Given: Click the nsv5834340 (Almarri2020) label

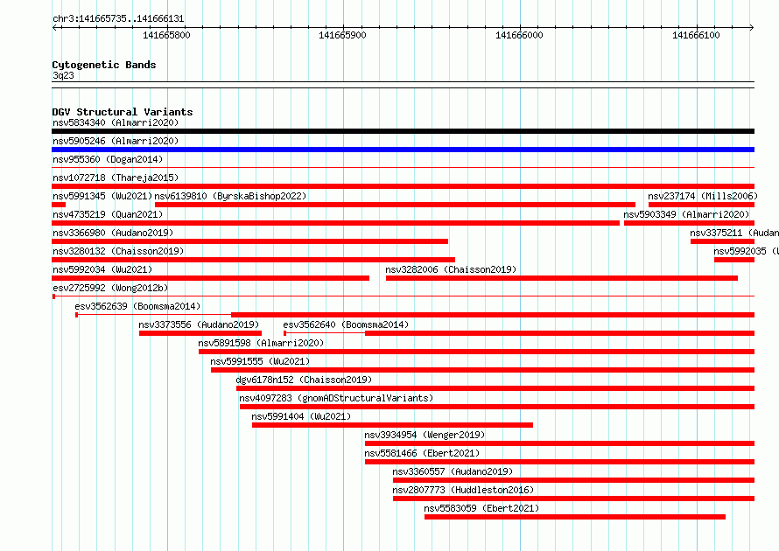Looking at the screenshot, I should [x=116, y=122].
